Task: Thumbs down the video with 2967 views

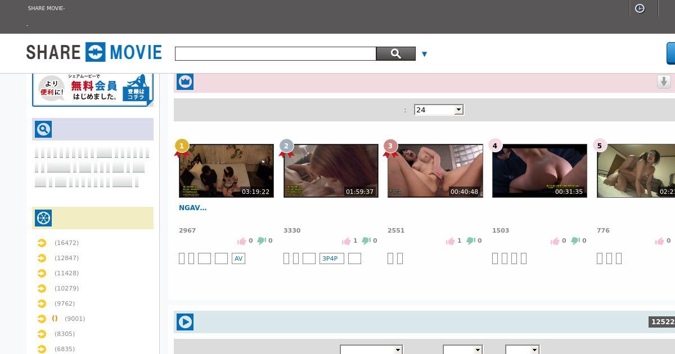Action: (262, 240)
